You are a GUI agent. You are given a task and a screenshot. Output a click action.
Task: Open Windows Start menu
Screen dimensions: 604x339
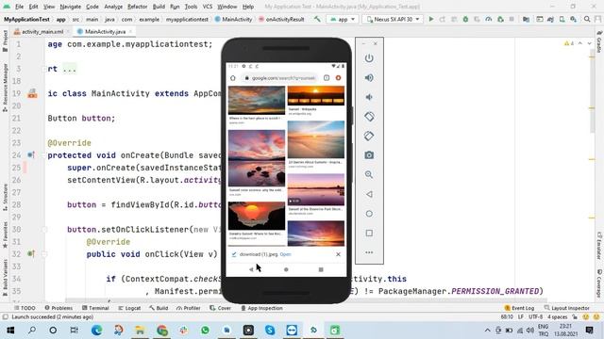coord(10,331)
